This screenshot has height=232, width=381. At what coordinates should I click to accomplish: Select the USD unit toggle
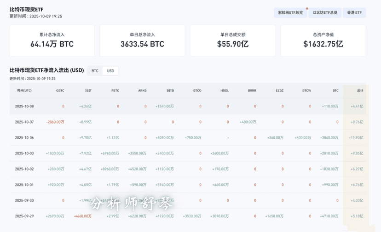pos(110,71)
